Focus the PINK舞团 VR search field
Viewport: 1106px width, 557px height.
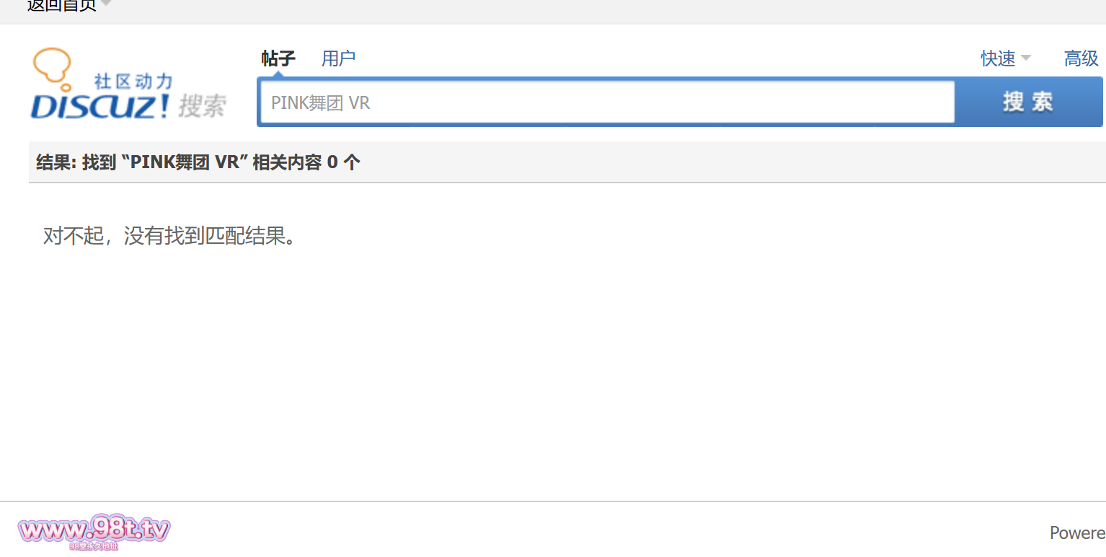click(x=606, y=102)
